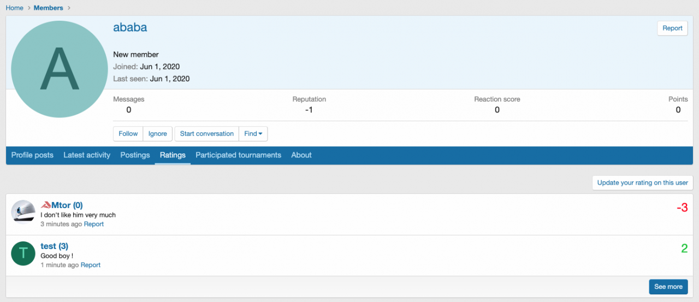Select the Ratings tab
This screenshot has width=699, height=302.
[173, 155]
